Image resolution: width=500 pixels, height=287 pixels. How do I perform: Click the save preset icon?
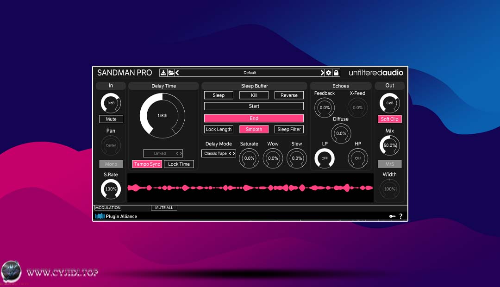coord(163,73)
